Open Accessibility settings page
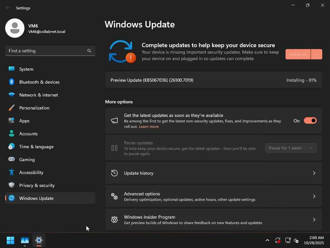The height and width of the screenshot is (248, 330). [50, 172]
